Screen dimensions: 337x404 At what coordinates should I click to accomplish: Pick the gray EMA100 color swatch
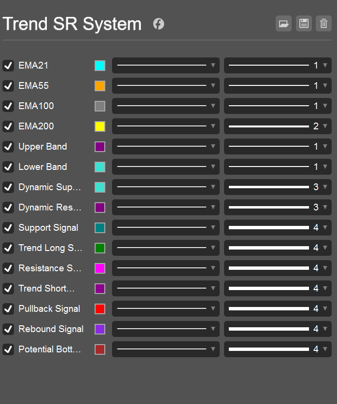click(x=100, y=106)
